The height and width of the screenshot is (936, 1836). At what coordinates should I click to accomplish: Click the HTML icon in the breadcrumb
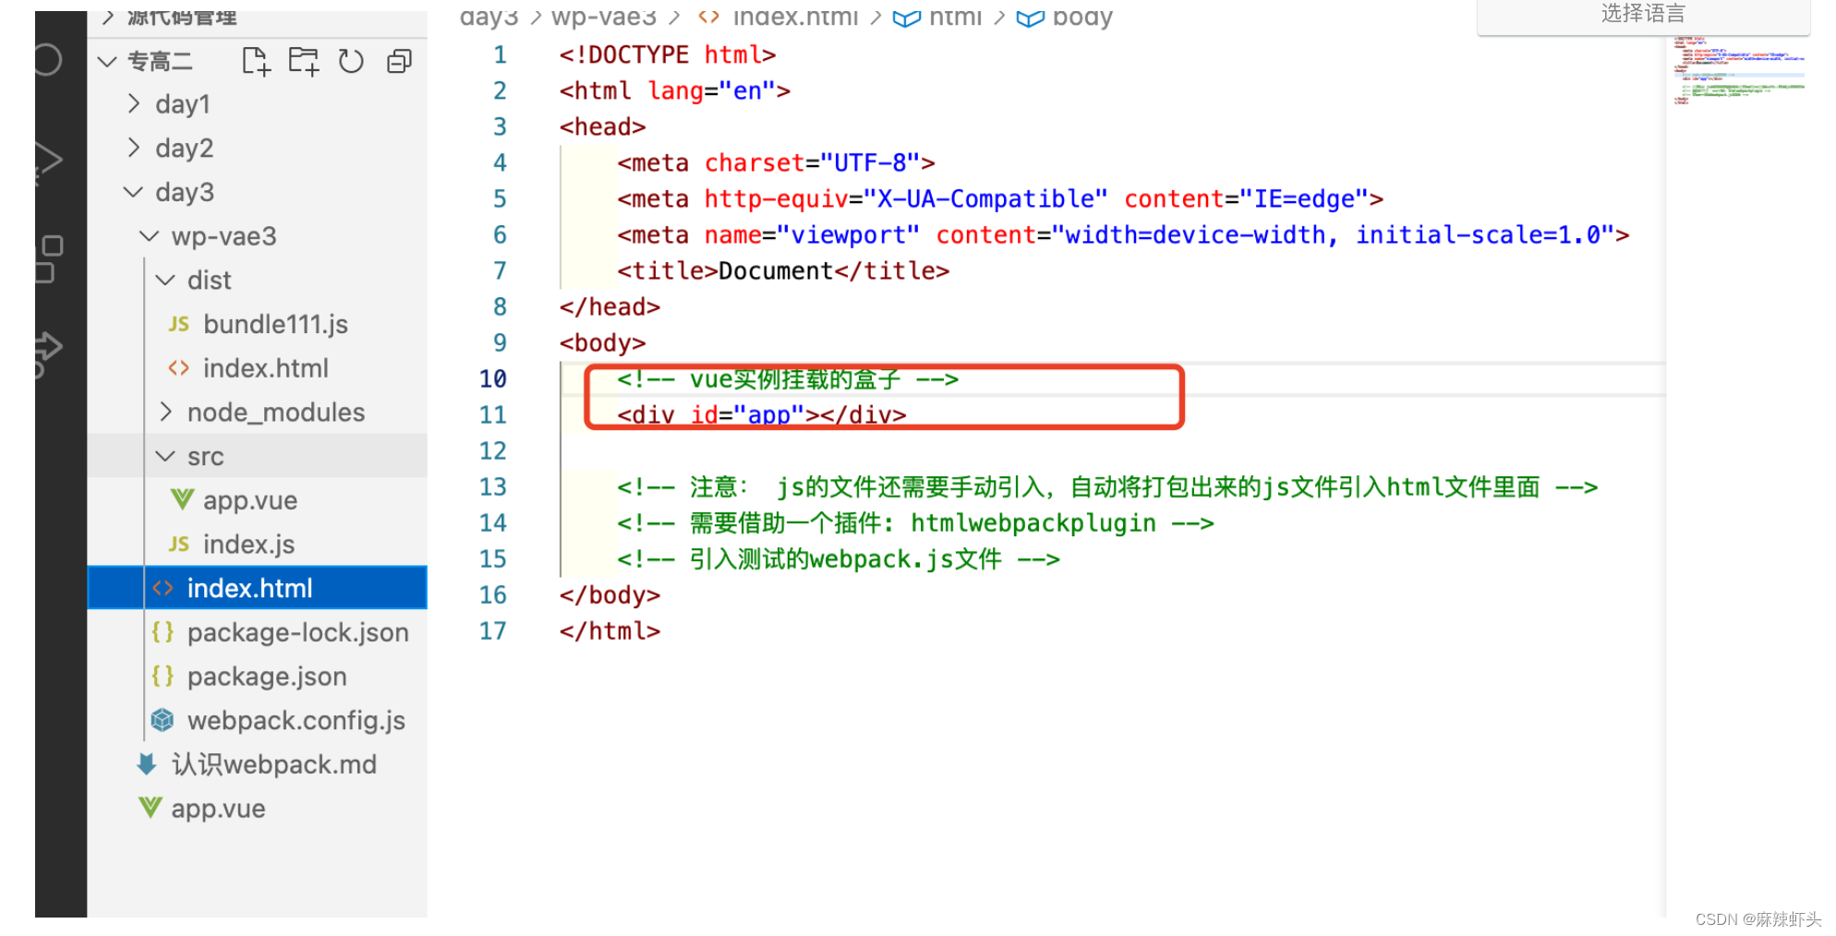click(709, 16)
